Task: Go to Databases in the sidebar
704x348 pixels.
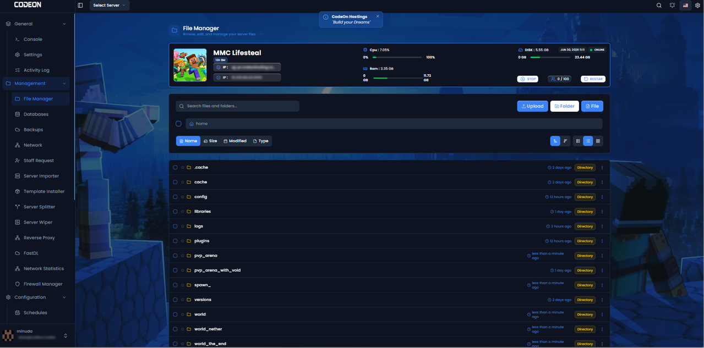Action: [36, 114]
